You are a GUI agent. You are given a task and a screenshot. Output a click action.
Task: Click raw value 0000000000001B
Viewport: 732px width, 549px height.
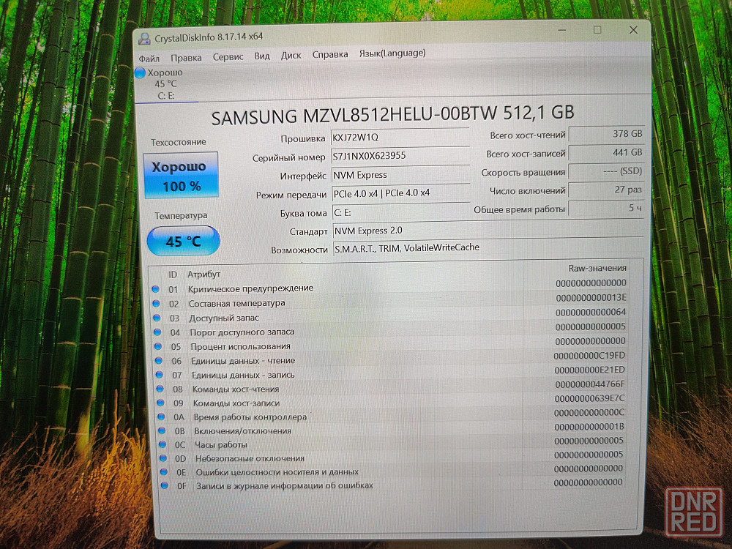coord(589,427)
